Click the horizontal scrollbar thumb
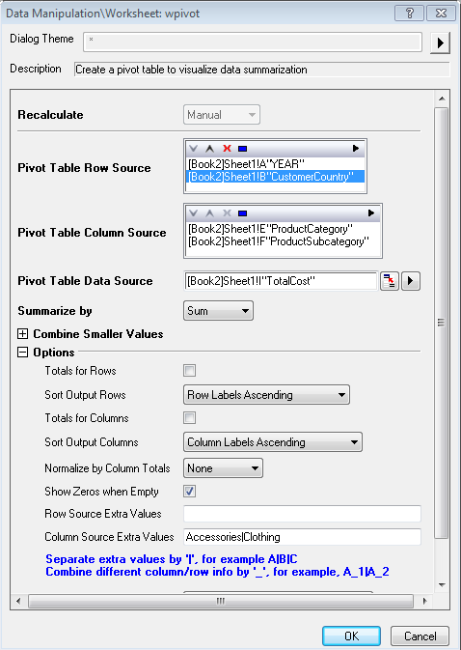 point(221,601)
